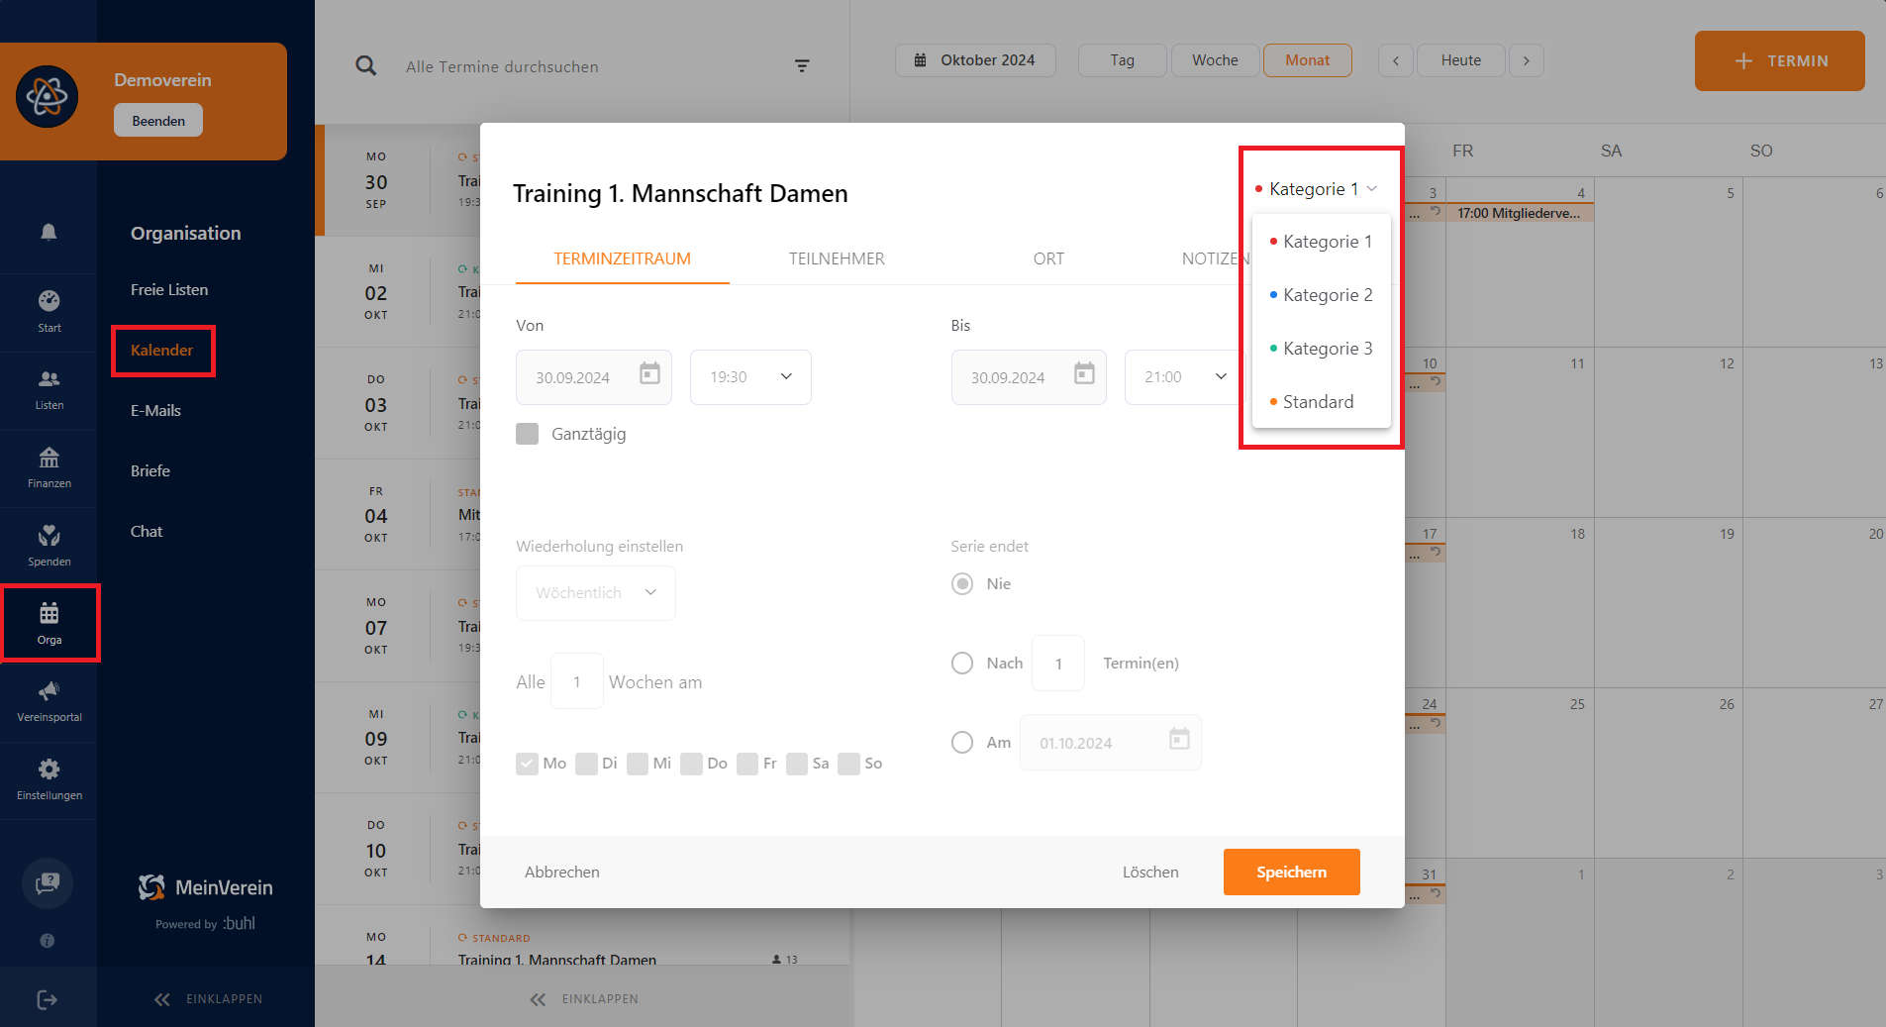Choose Kategorie 1 from the list
This screenshot has height=1027, width=1886.
1322,241
